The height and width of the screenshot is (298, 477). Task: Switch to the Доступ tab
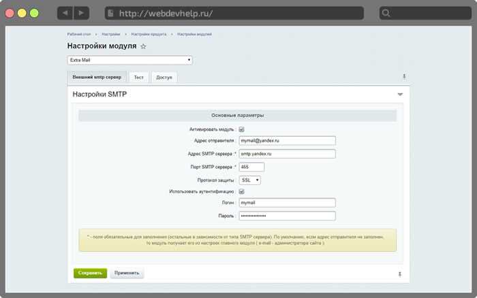tap(164, 78)
